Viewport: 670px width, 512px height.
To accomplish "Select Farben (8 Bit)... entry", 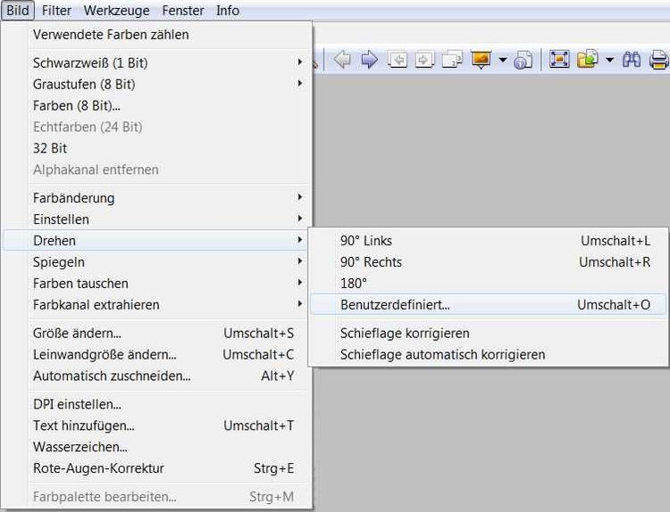I will tap(156, 105).
